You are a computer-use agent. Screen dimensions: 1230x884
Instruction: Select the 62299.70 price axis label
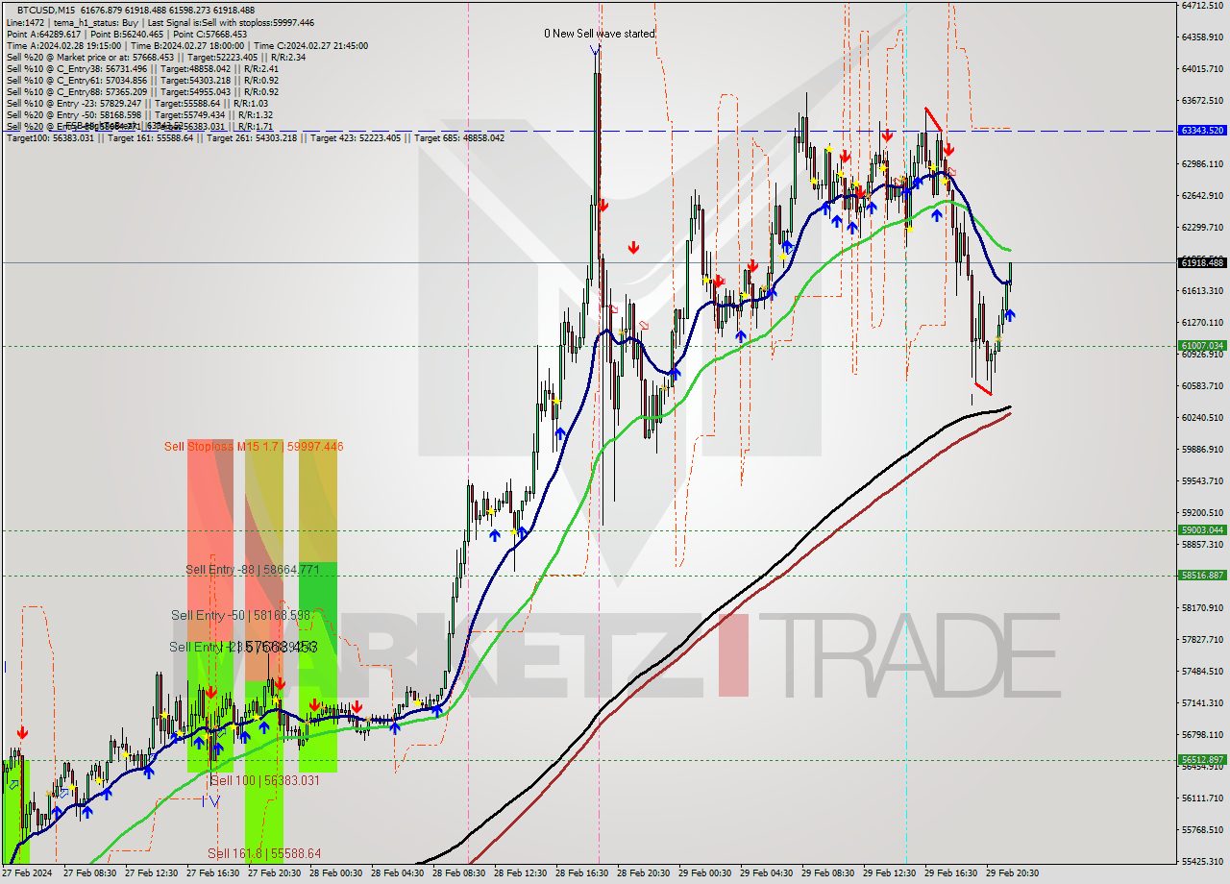click(1201, 227)
